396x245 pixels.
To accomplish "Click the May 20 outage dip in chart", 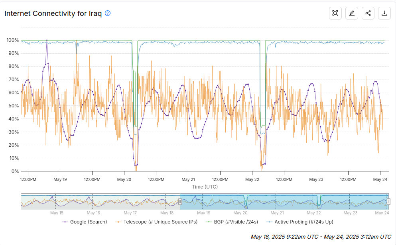I will 136,165.
